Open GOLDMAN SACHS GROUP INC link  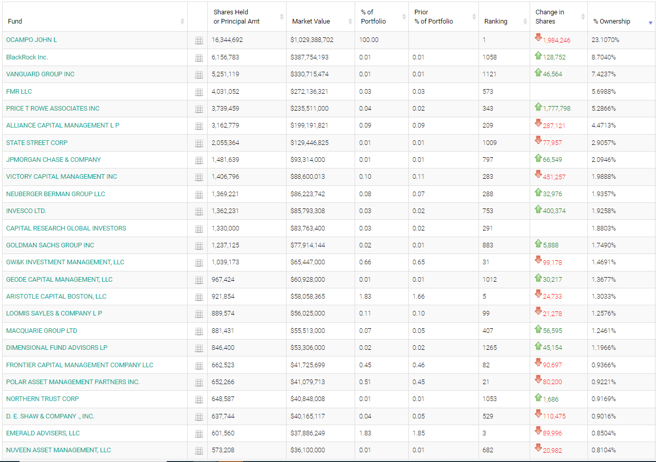click(50, 245)
